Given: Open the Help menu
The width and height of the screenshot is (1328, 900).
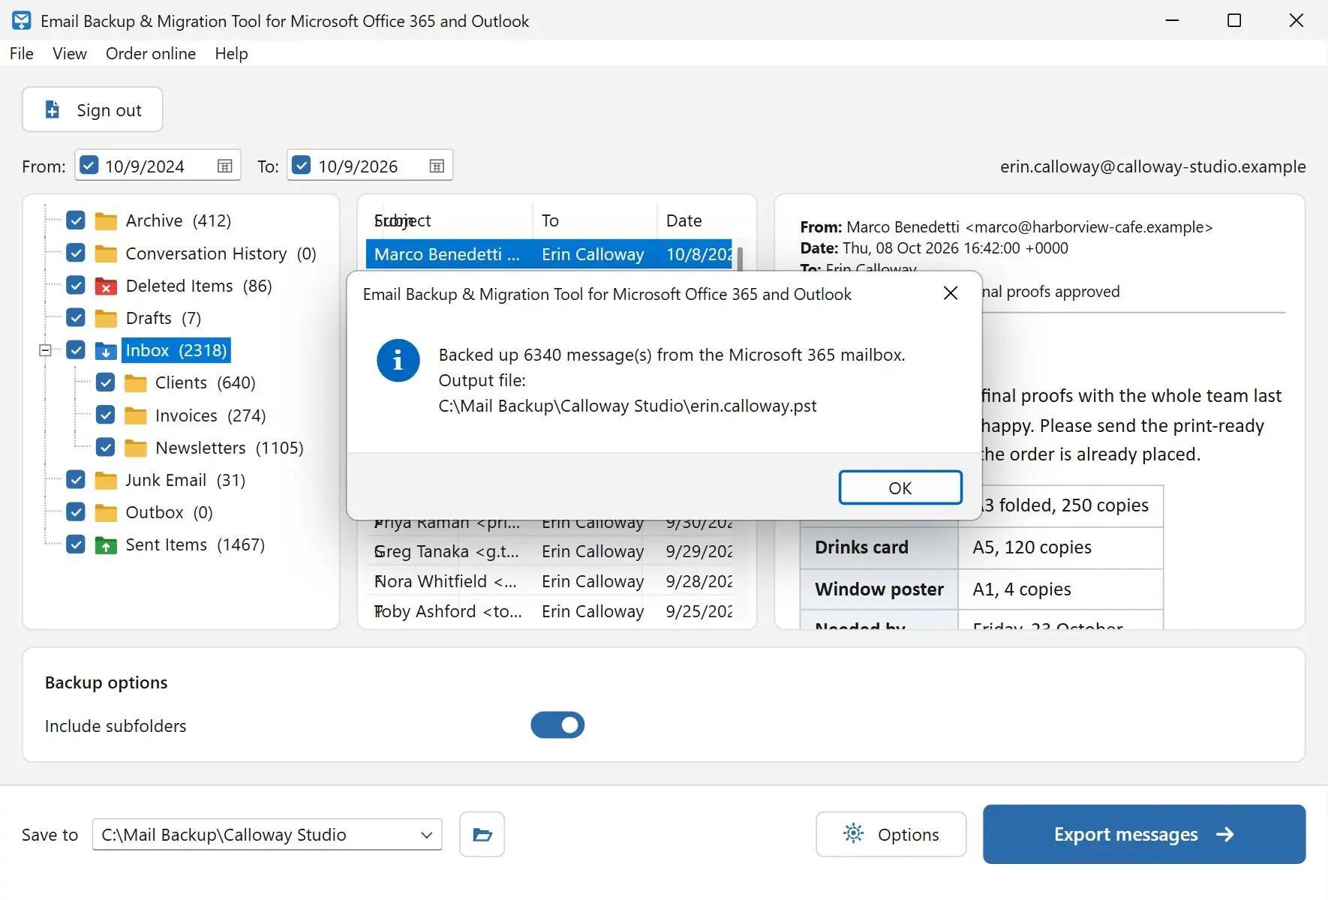Looking at the screenshot, I should (x=231, y=53).
